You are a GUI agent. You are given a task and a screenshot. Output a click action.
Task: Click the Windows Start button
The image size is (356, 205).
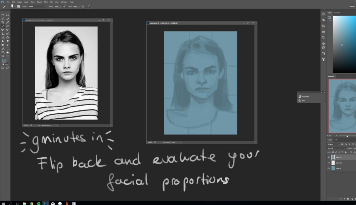[x=3, y=203]
